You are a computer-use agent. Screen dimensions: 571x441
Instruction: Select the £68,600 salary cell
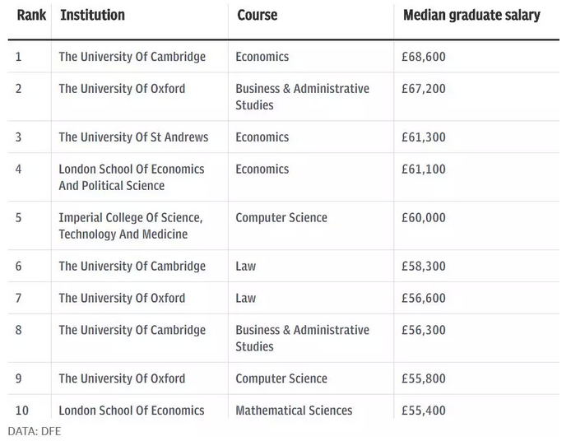coord(424,57)
